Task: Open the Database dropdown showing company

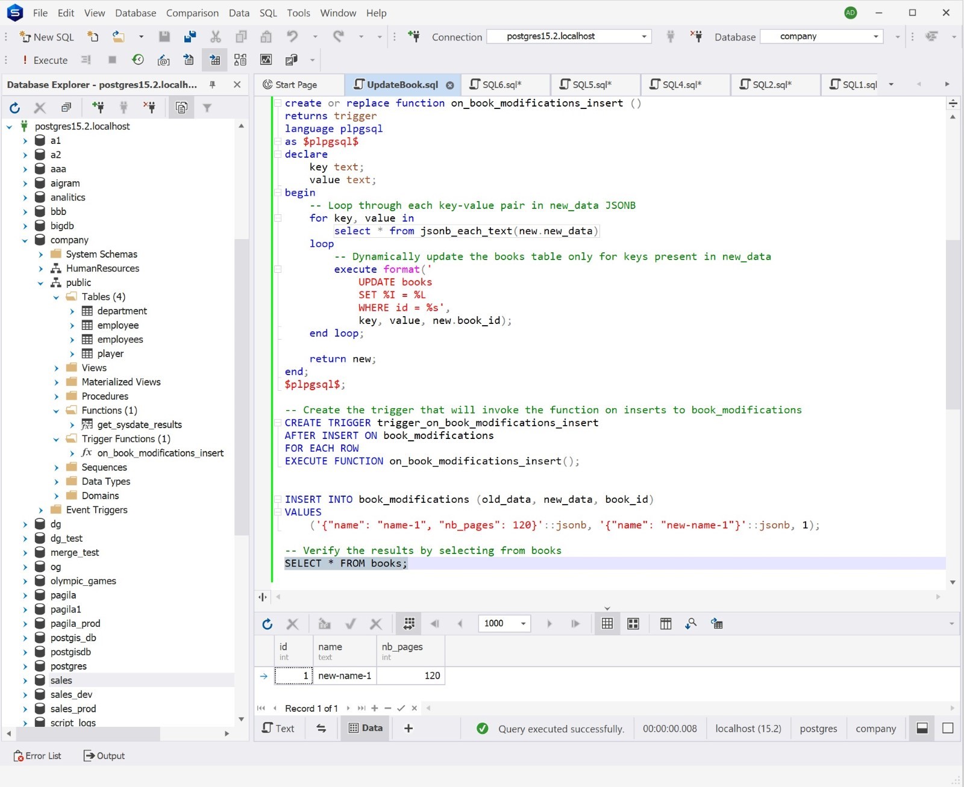Action: (822, 37)
